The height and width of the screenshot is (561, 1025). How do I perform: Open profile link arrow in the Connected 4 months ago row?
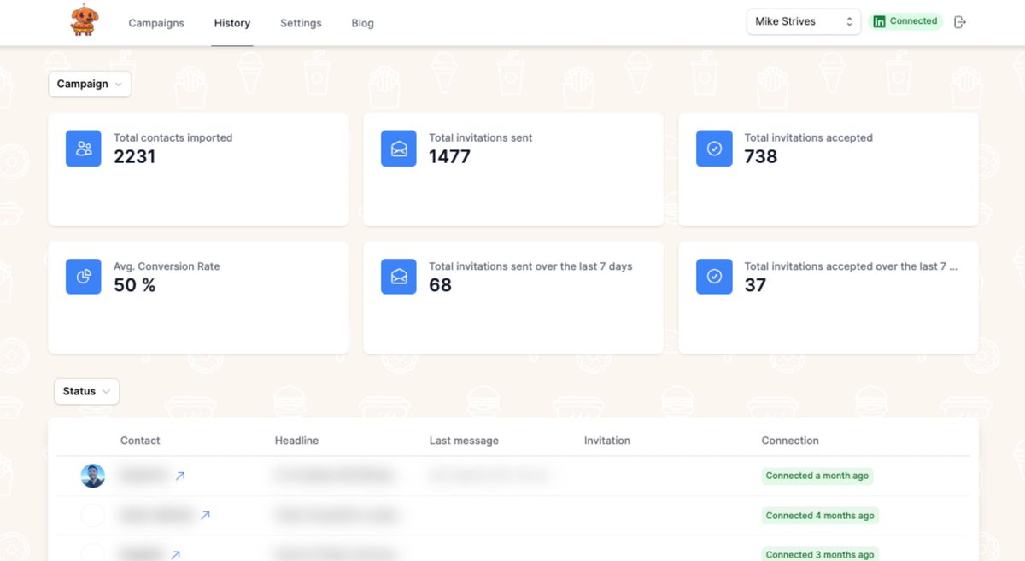(x=205, y=515)
